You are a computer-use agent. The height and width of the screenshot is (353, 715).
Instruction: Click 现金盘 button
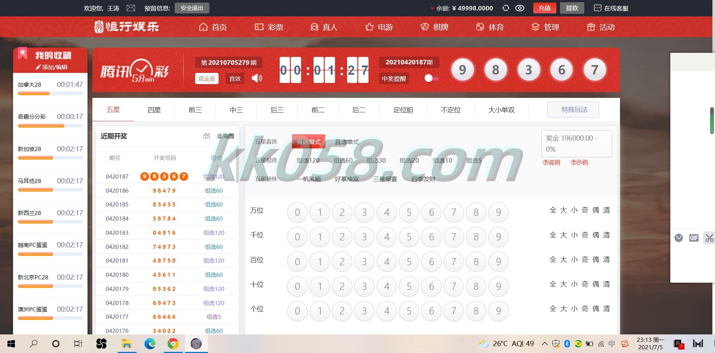click(x=207, y=78)
